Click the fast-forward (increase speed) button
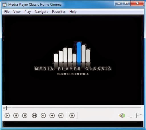The image size is (146, 130). click(x=52, y=115)
